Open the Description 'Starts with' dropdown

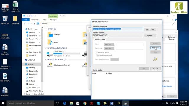point(109,48)
